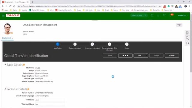Open the Oracle bookmarks folder
This screenshot has width=192, height=108.
pos(13,10)
